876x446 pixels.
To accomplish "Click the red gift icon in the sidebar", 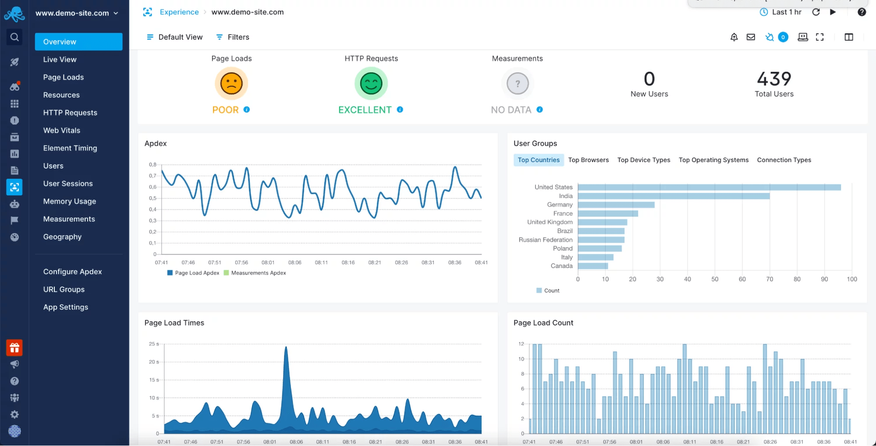I will tap(14, 347).
